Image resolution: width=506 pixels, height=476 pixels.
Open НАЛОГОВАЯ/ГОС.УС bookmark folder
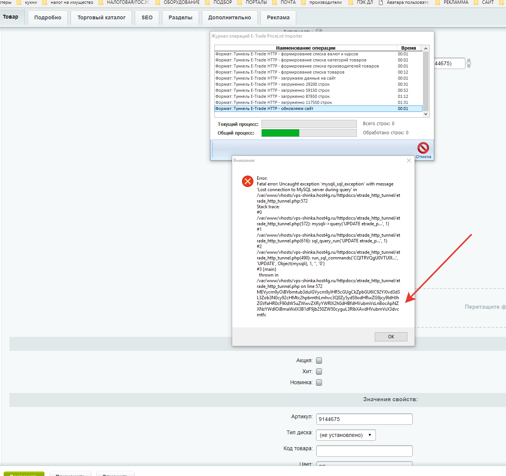tap(124, 2)
